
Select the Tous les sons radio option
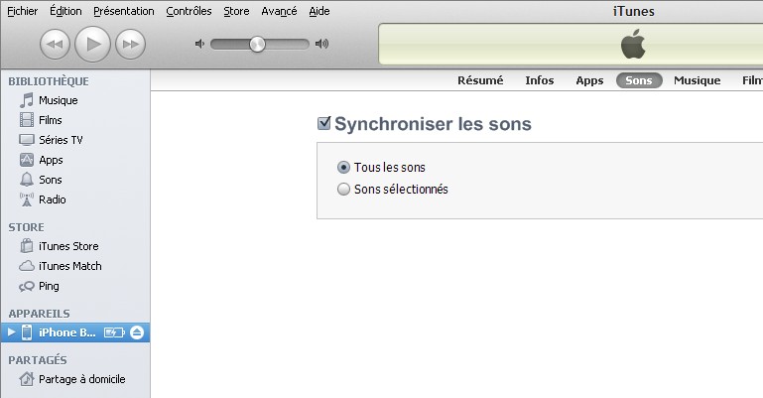(343, 168)
